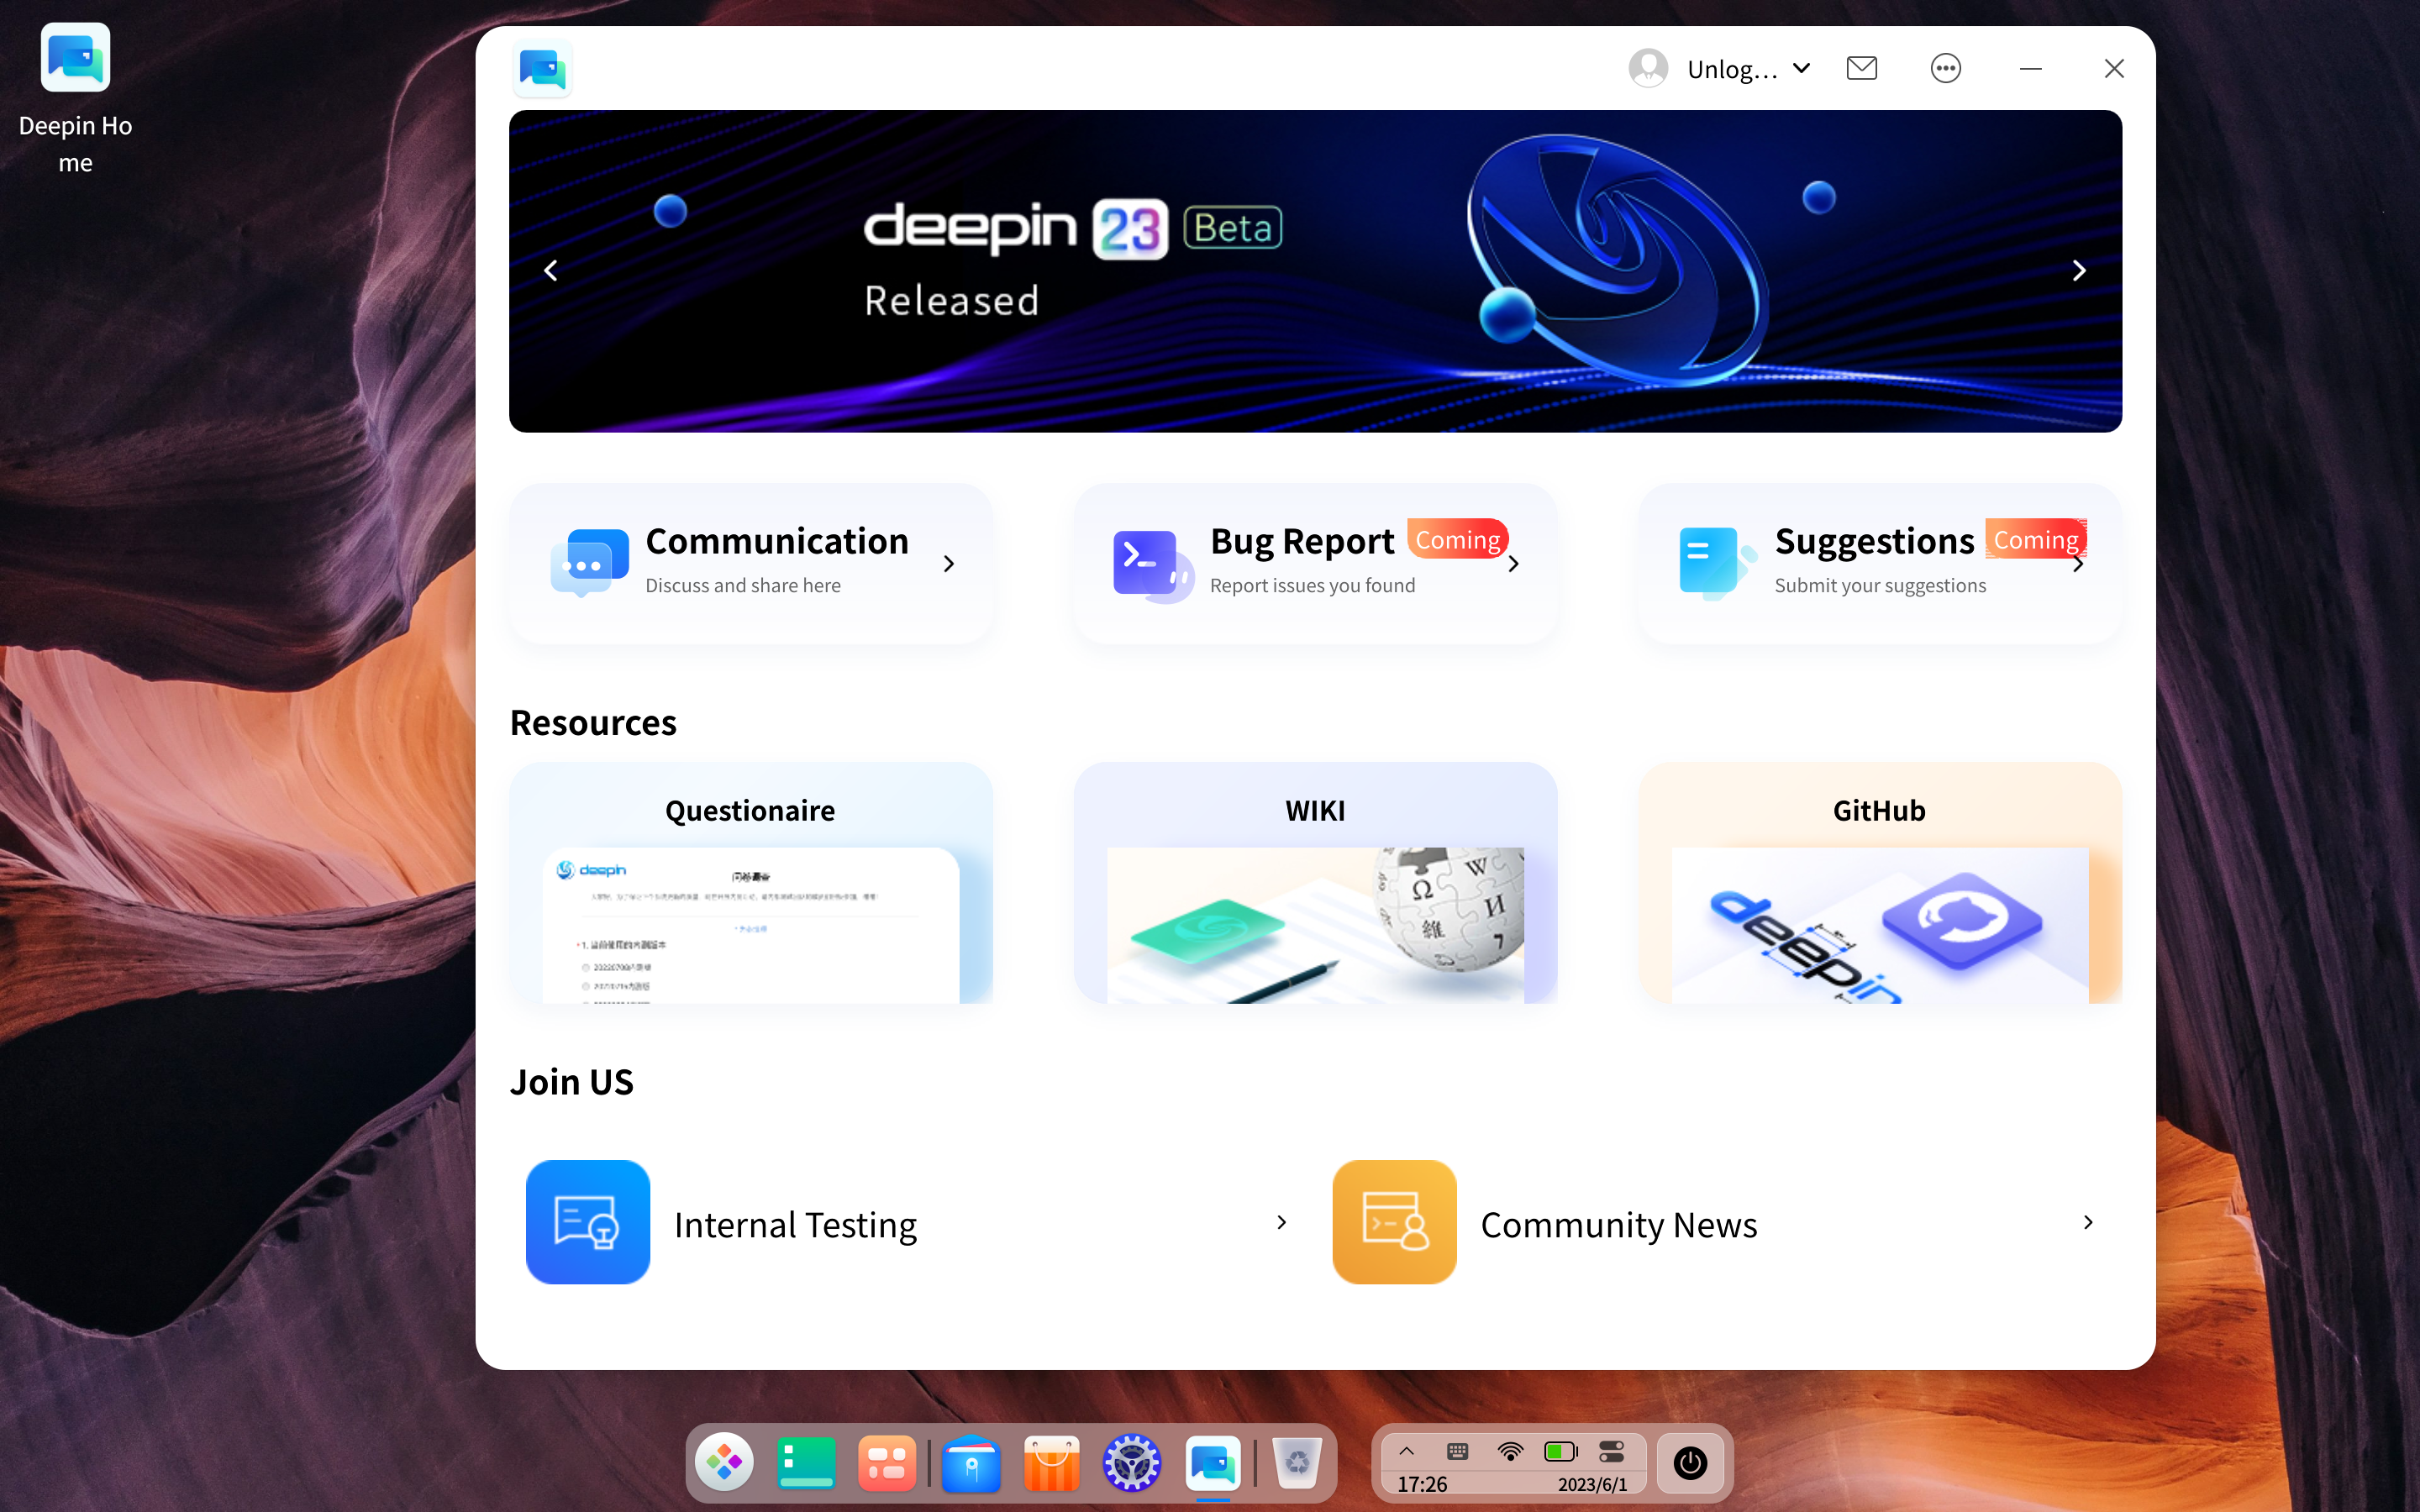Open the quick settings toggles tray icon
Image resolution: width=2420 pixels, height=1512 pixels.
1611,1451
